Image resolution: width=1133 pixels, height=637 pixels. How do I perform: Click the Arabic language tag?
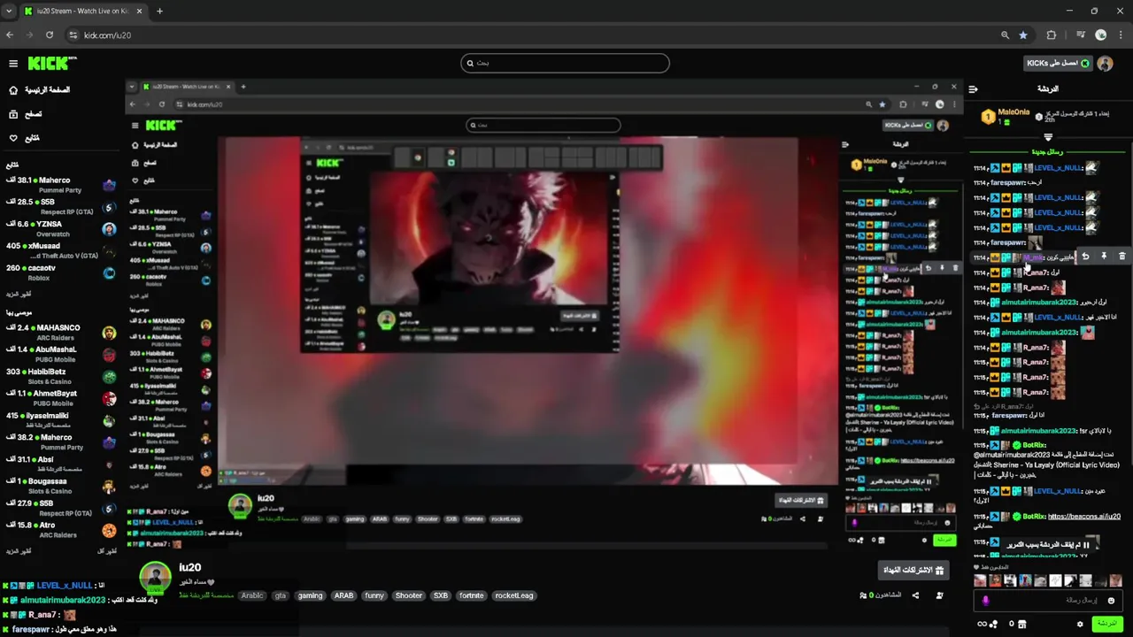[x=253, y=595]
